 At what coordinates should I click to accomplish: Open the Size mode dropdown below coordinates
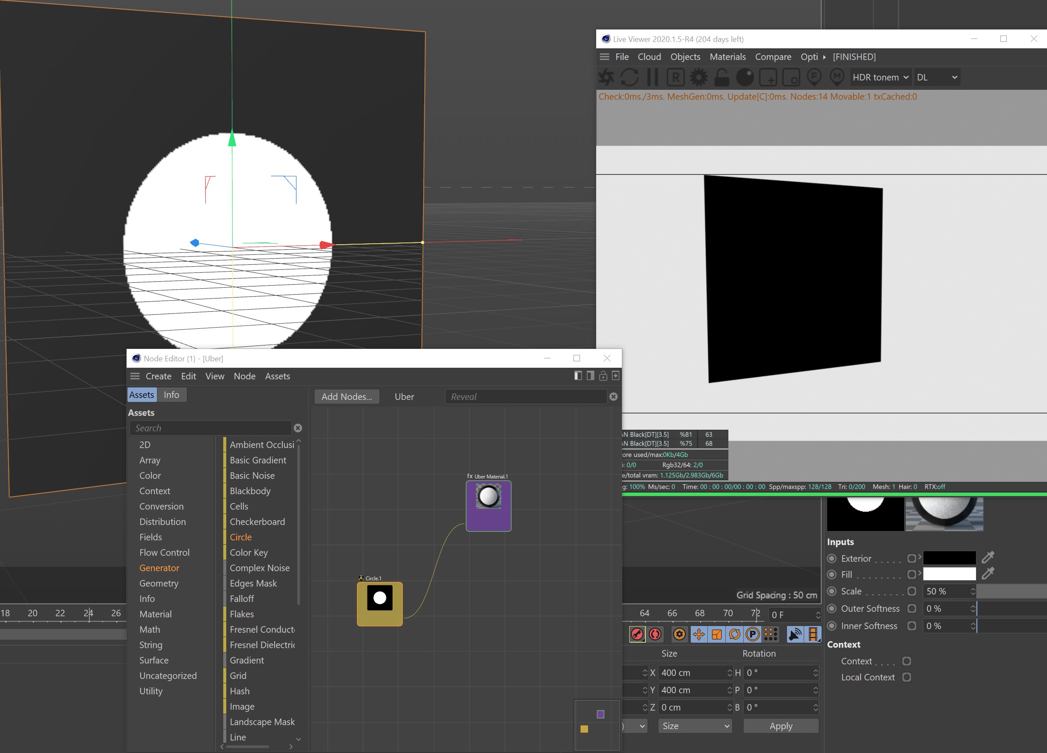(695, 726)
